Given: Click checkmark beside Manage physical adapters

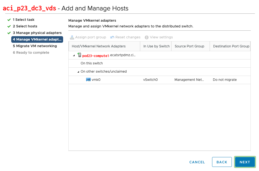Looking at the screenshot, I should pos(9,33).
